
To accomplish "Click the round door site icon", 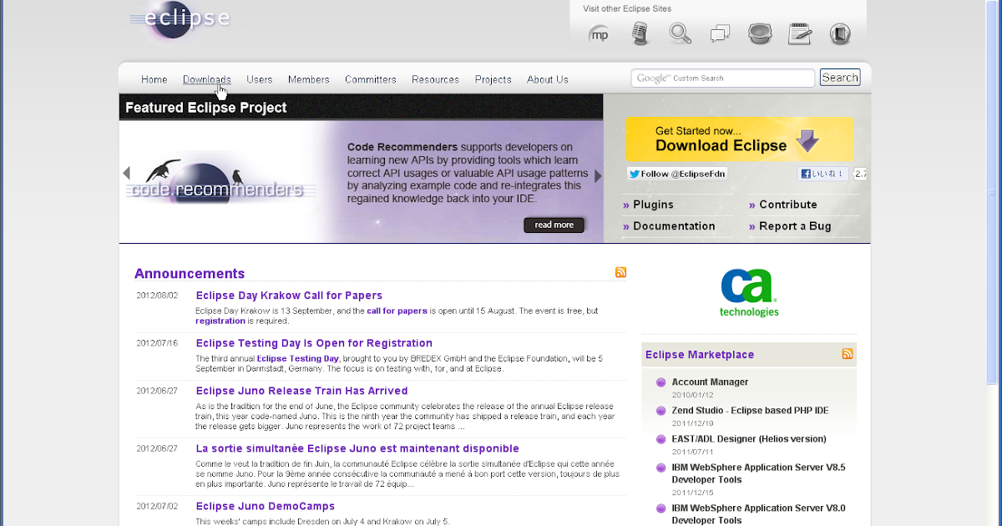I will 840,34.
